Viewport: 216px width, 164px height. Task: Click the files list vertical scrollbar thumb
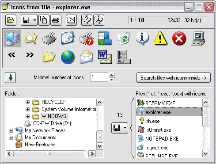point(206,116)
